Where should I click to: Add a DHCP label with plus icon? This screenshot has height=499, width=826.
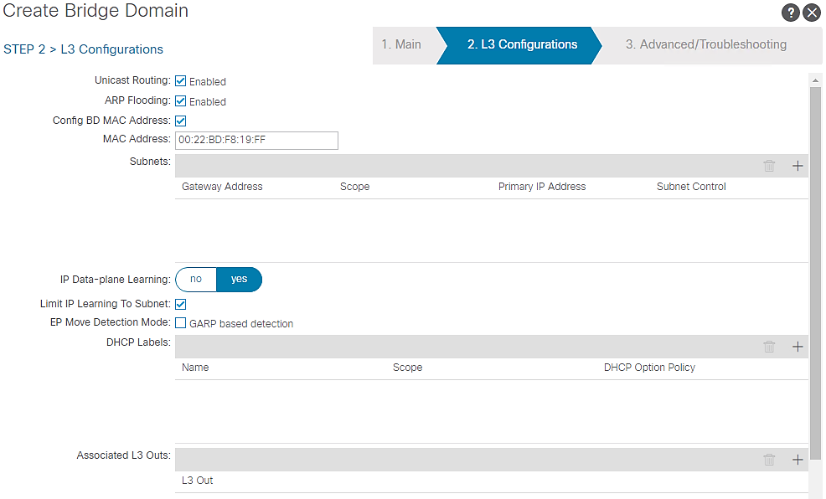click(x=798, y=347)
